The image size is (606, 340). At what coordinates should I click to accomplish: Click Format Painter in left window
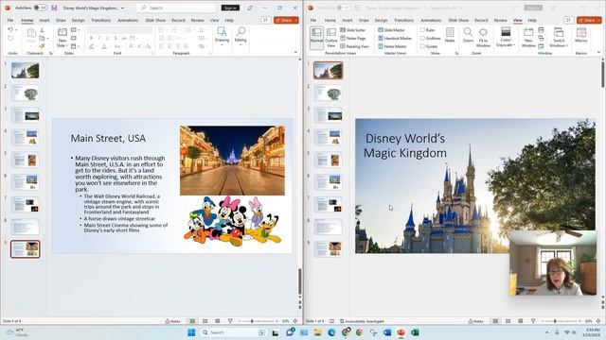pos(42,46)
